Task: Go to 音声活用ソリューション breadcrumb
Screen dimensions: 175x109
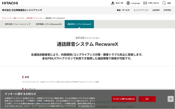Action: (x=35, y=18)
